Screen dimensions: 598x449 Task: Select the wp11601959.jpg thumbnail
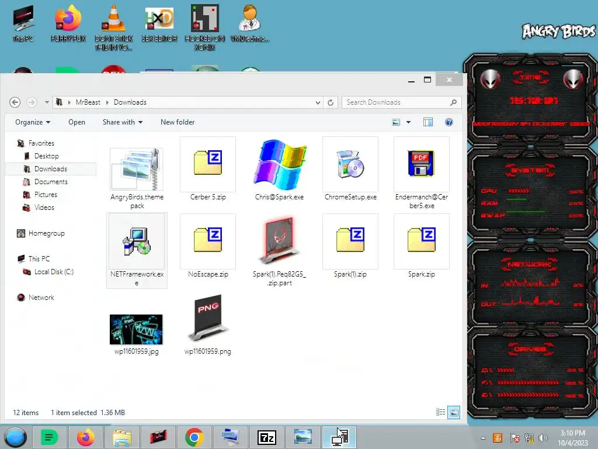(136, 330)
